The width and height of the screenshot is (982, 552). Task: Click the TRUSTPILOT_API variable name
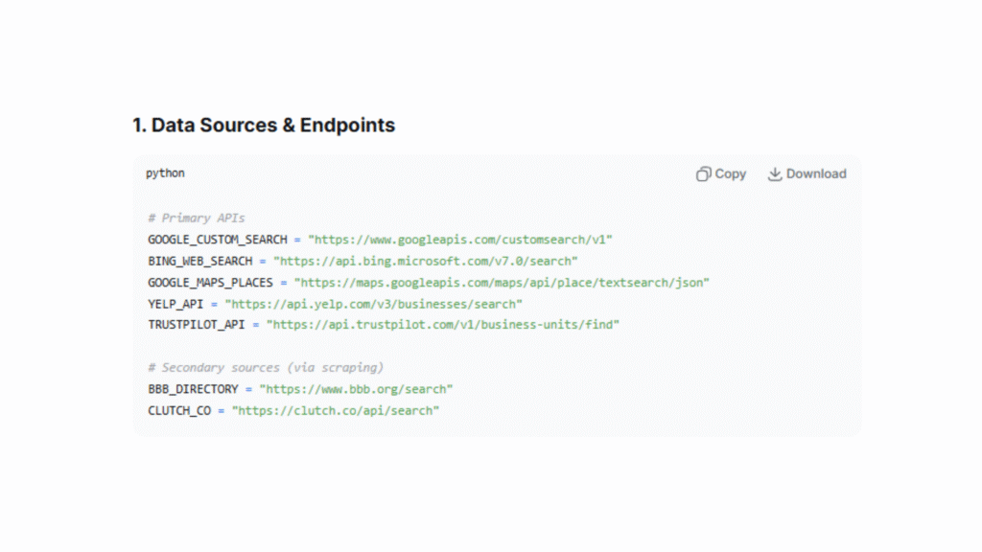click(196, 325)
